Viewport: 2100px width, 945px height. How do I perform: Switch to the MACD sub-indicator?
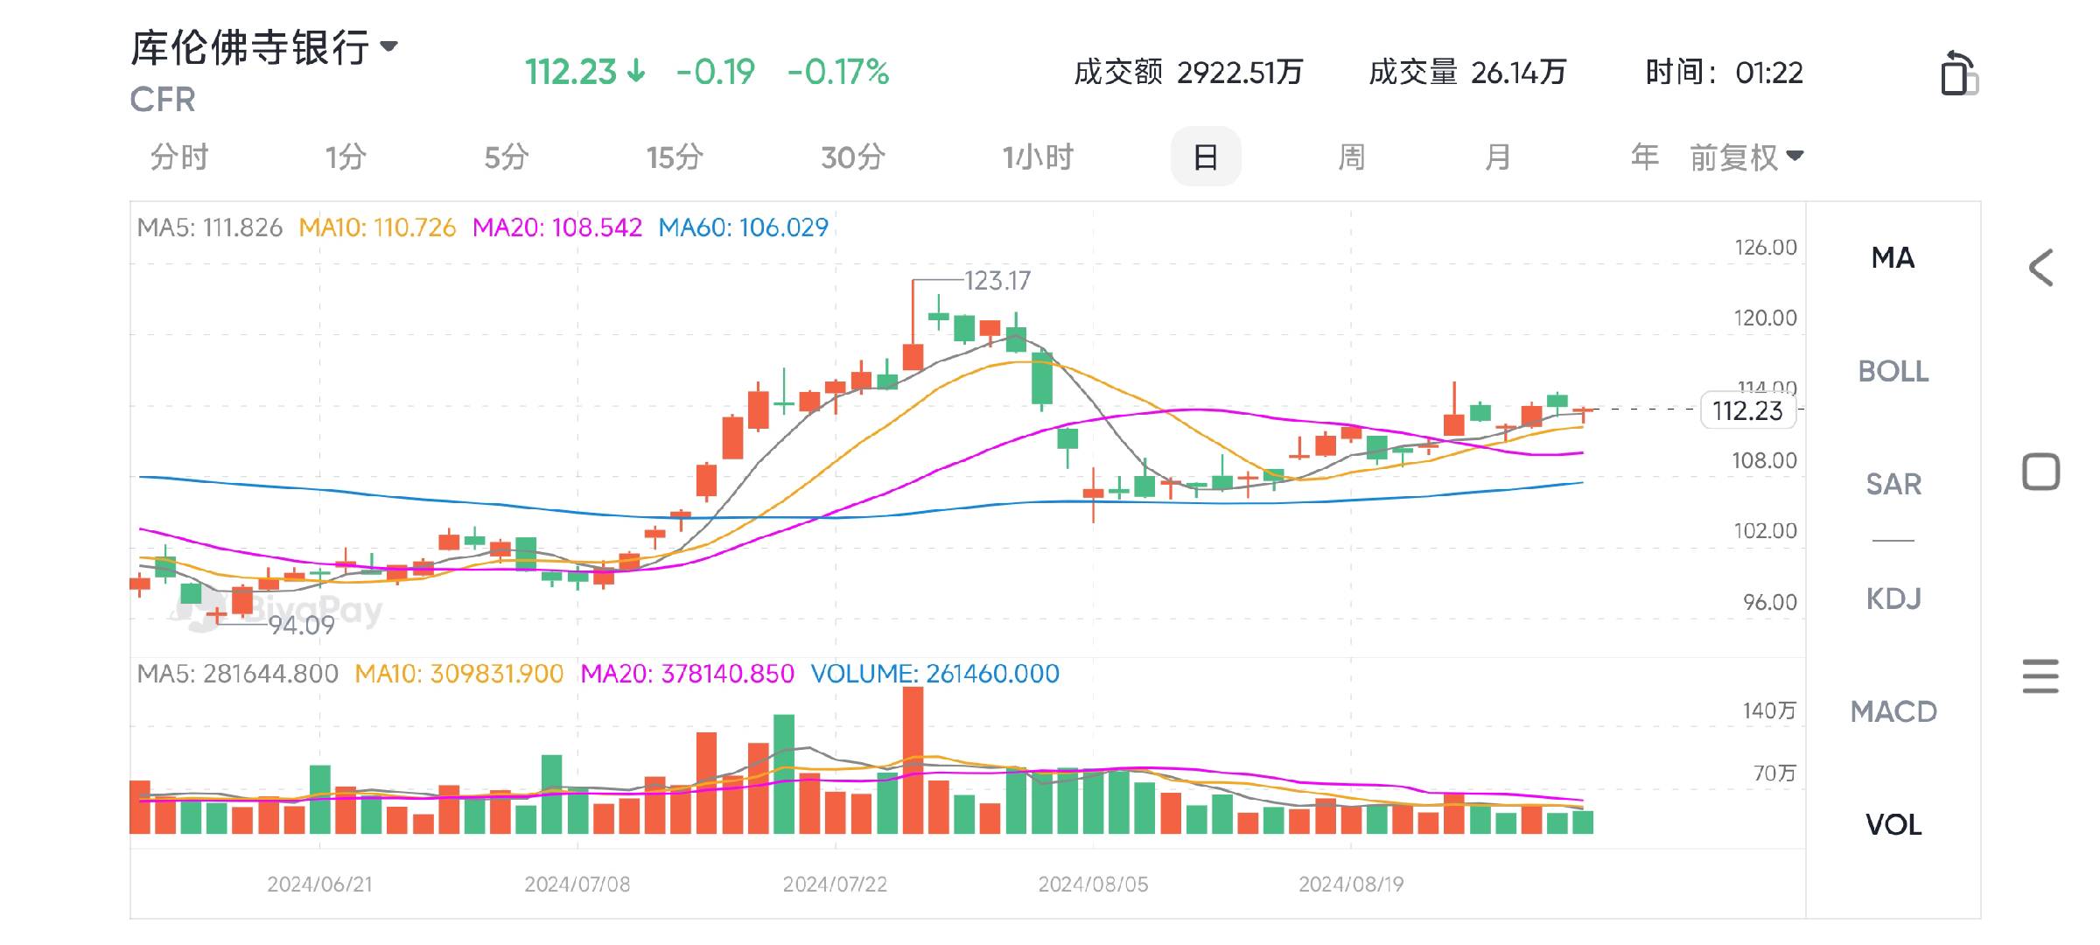point(1893,711)
